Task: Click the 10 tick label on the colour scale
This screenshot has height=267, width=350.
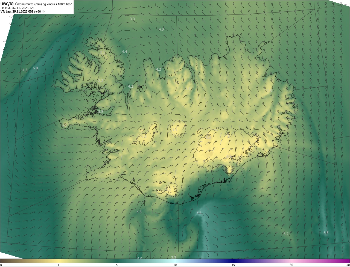Action: click(175, 265)
